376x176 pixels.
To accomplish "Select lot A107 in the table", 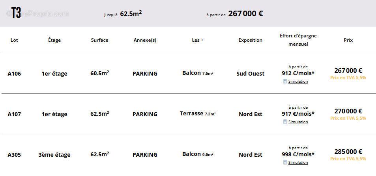I will click(x=14, y=114).
